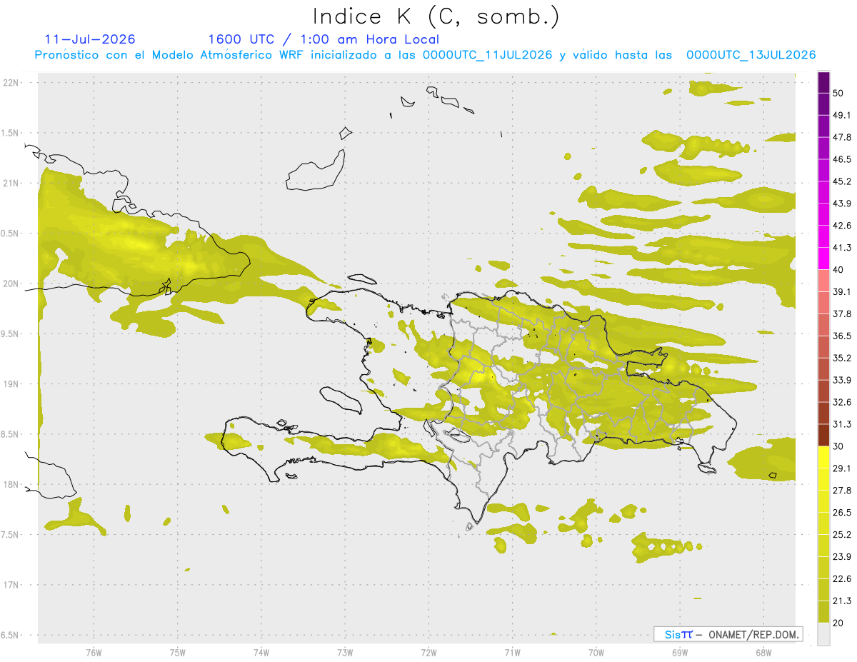Click the latitude axis label "9.5N"
The image size is (857, 662).
click(x=11, y=334)
